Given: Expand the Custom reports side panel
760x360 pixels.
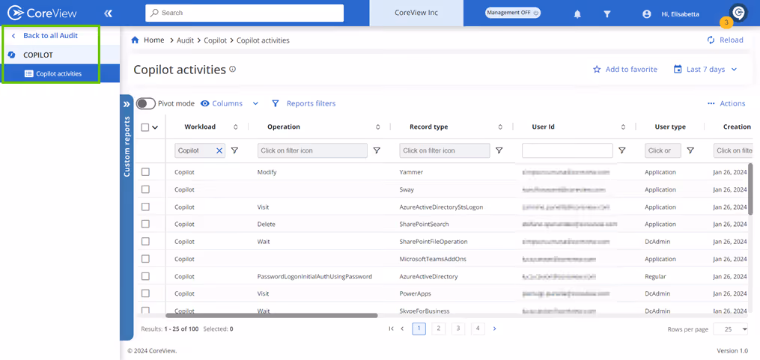Looking at the screenshot, I should pos(127,104).
